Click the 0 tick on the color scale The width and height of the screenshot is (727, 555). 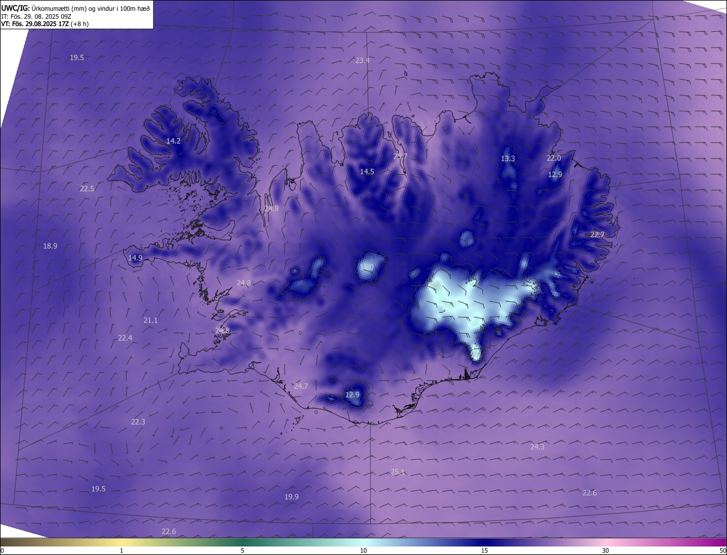pos(2,550)
